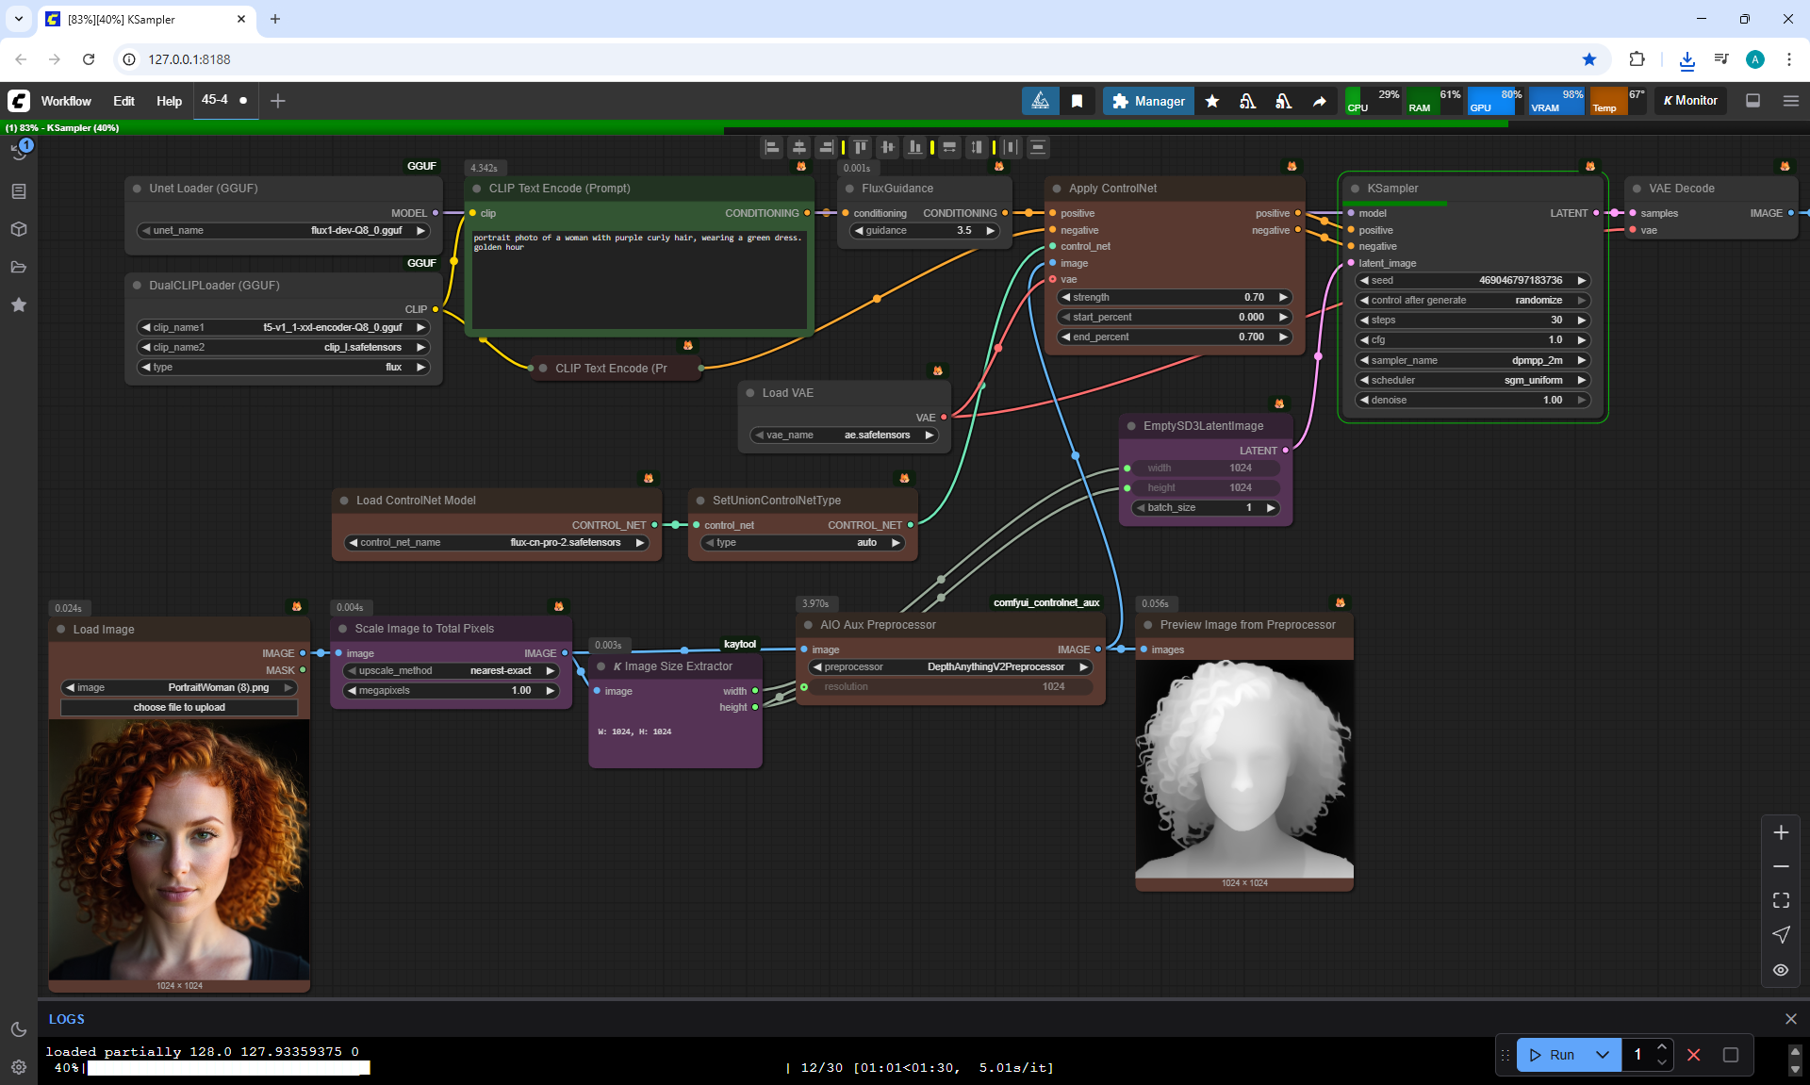Viewport: 1810px width, 1085px height.
Task: Click the prompt text box in CLIP Text Encode
Action: (638, 281)
